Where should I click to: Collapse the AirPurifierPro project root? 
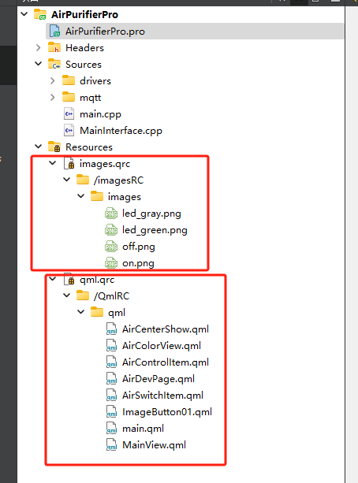click(24, 14)
